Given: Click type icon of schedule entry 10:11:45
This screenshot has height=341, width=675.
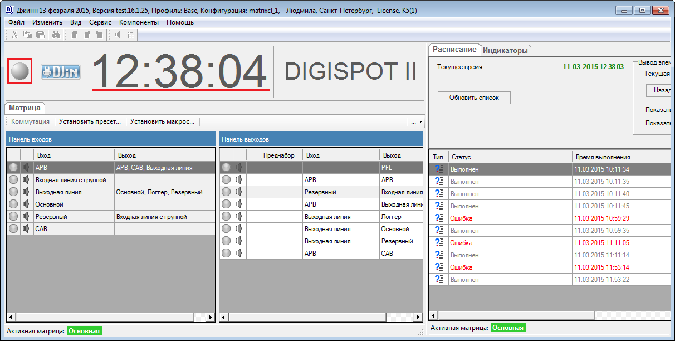Looking at the screenshot, I should (439, 206).
